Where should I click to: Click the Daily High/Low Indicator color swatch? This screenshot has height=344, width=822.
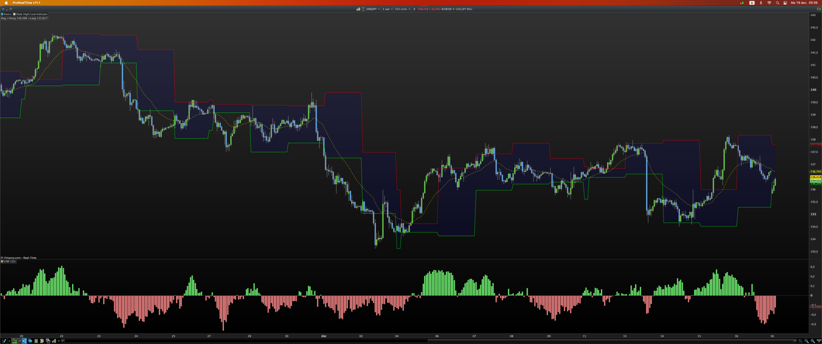pos(14,14)
